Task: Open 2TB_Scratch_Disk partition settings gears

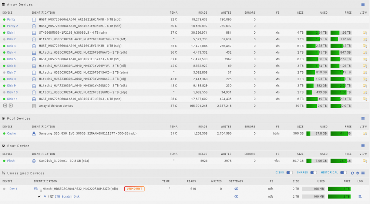Action: pyautogui.click(x=236, y=197)
